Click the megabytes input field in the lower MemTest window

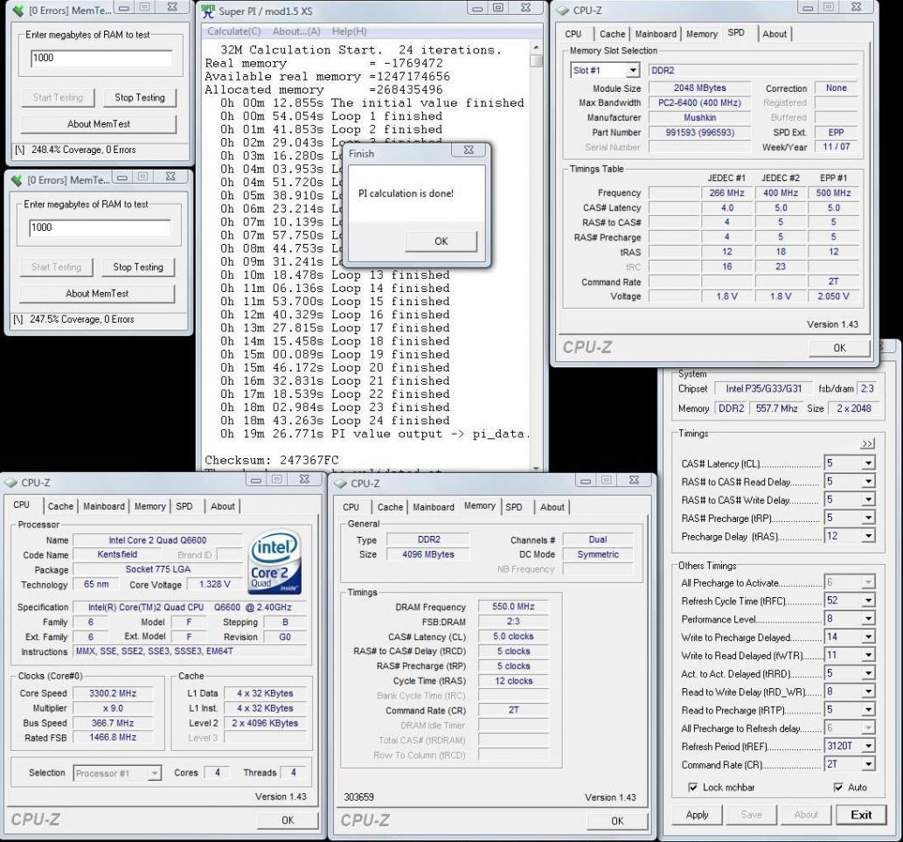pyautogui.click(x=100, y=227)
